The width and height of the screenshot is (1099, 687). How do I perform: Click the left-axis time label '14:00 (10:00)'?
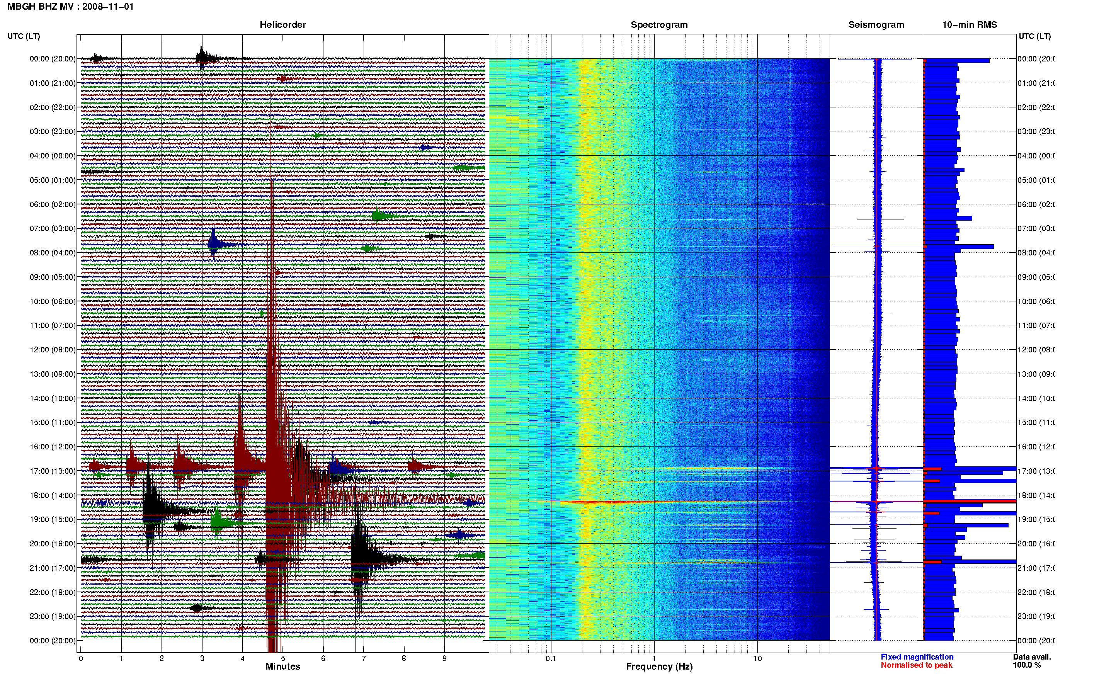pos(53,398)
